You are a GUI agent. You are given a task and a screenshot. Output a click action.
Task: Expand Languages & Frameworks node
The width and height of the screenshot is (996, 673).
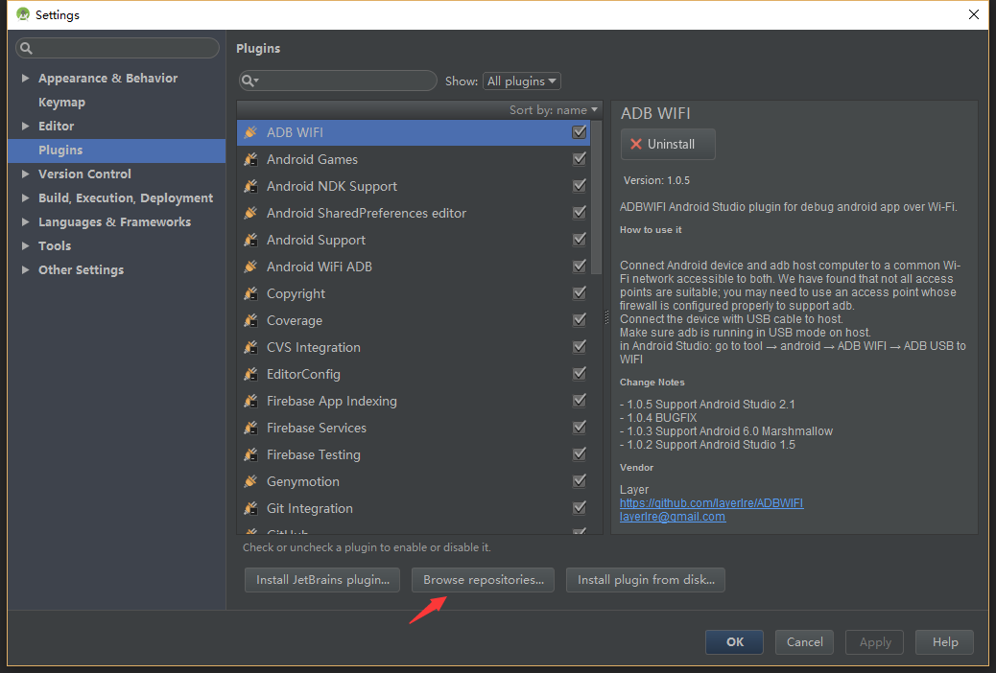[x=25, y=221]
